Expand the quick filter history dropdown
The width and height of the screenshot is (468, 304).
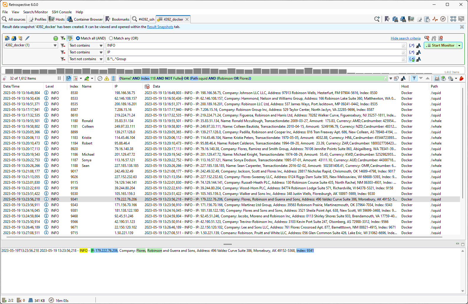point(391,78)
